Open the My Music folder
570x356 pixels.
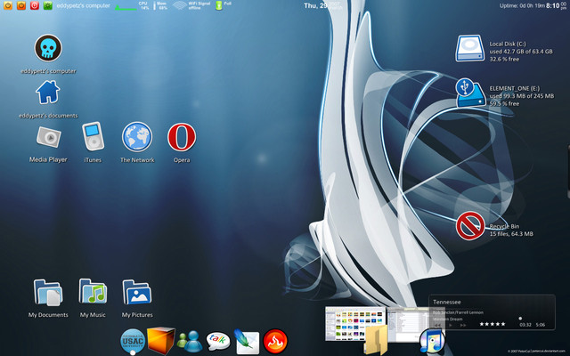[x=93, y=291]
